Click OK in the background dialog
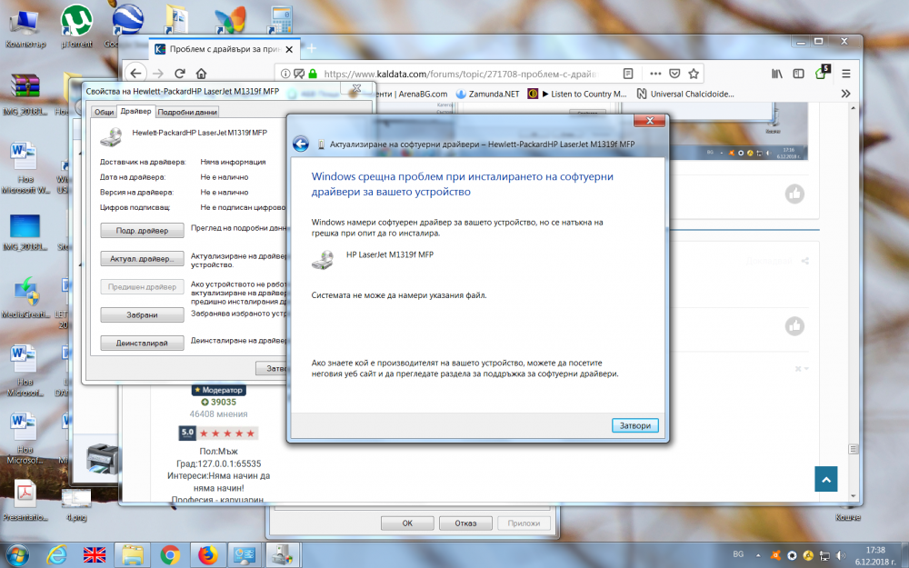The height and width of the screenshot is (568, 909). coord(407,523)
